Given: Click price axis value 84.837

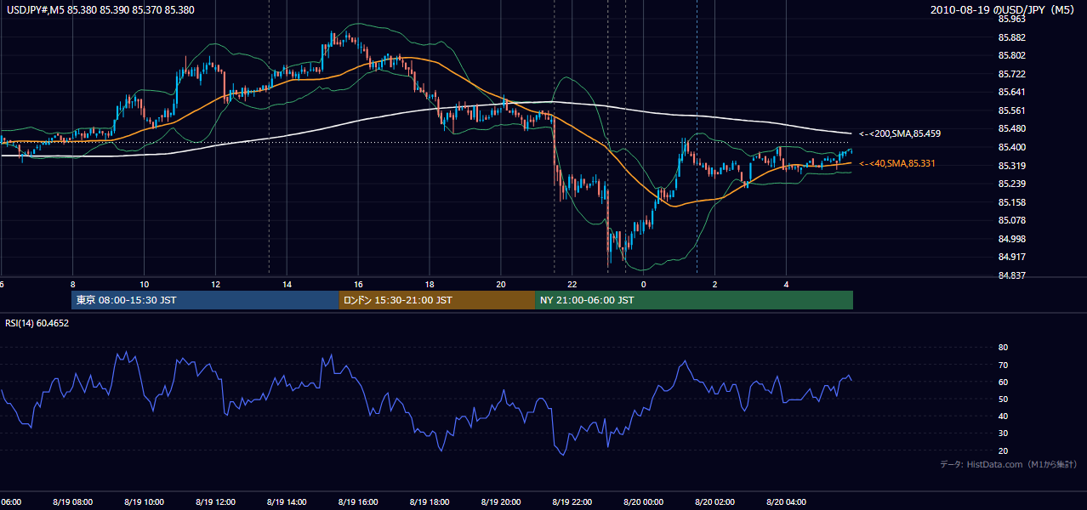Looking at the screenshot, I should click(1011, 275).
